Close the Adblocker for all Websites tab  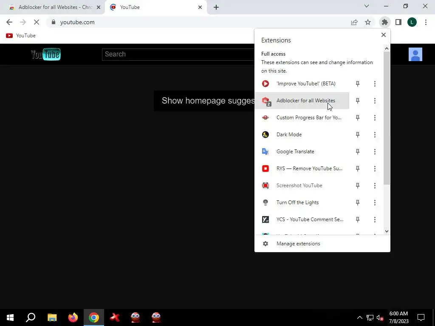[x=99, y=7]
